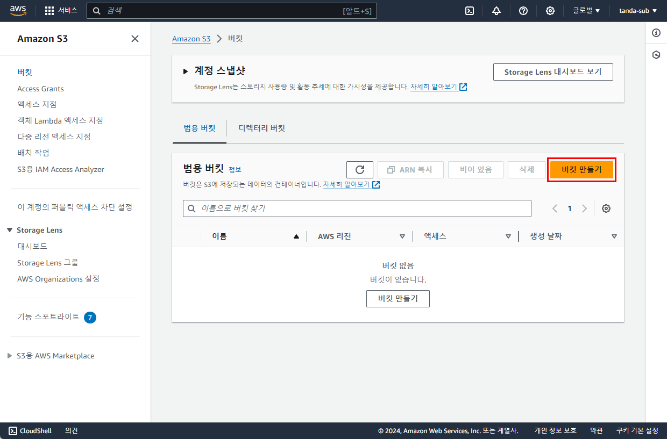Click 의견 in the footer
Screen dimensions: 667x439
[x=72, y=430]
